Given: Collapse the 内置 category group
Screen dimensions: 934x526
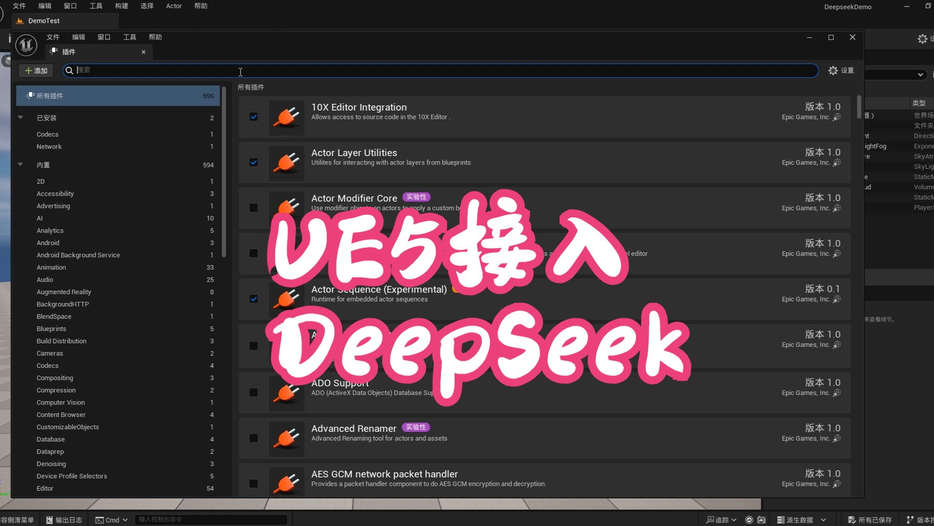Looking at the screenshot, I should coord(20,164).
